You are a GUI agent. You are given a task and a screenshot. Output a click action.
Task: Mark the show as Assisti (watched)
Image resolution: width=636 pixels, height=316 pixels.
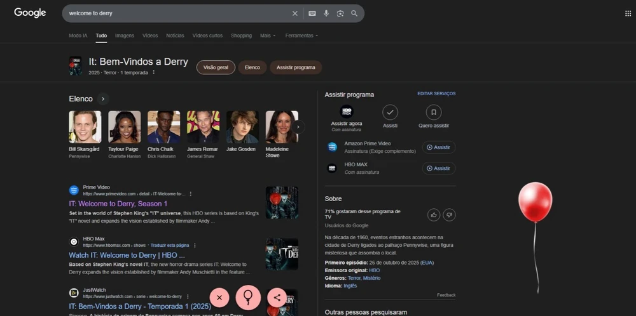tap(390, 112)
